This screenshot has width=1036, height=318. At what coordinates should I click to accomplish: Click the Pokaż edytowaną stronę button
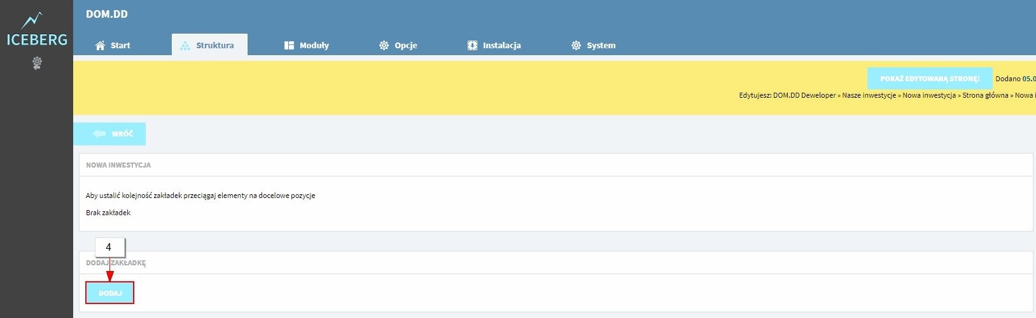(930, 79)
